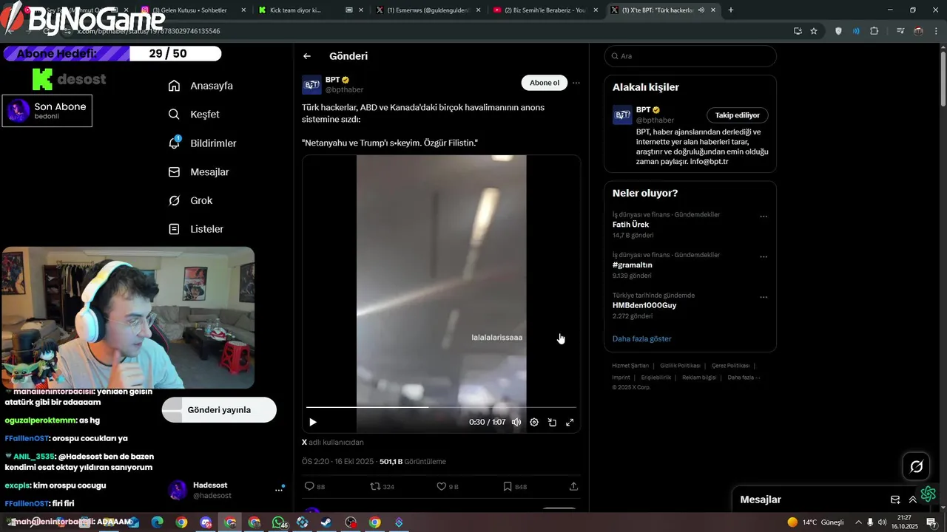The width and height of the screenshot is (947, 532).
Task: Open Hizmet Şartları footer link
Action: (630, 366)
